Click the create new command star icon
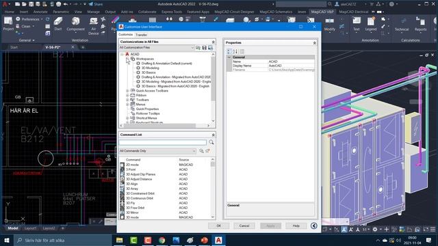The height and width of the screenshot is (246, 438). click(207, 151)
